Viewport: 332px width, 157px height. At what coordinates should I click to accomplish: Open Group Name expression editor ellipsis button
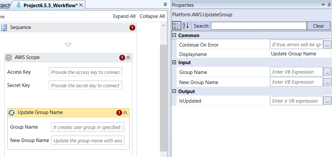(327, 72)
